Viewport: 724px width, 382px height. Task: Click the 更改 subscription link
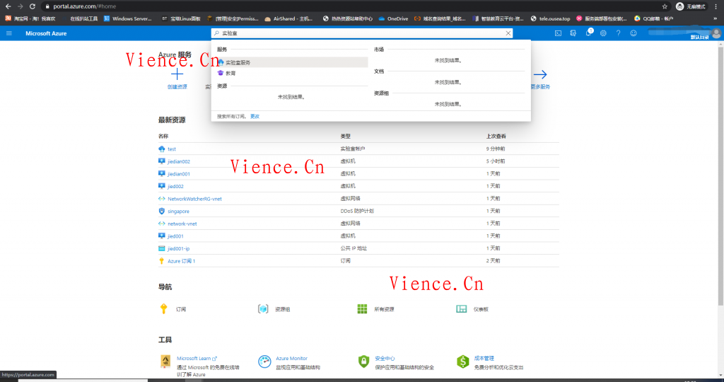(255, 116)
